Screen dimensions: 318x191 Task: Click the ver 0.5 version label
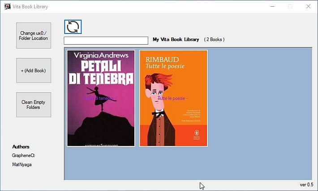click(x=306, y=185)
